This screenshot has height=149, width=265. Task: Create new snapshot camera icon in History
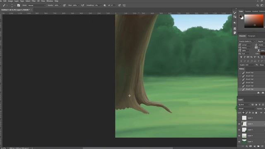(x=263, y=93)
